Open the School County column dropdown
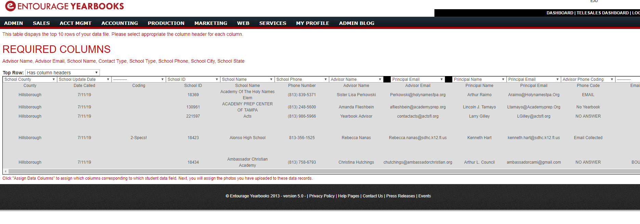The width and height of the screenshot is (640, 224). (30, 79)
